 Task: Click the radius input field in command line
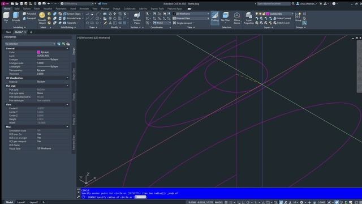pyautogui.click(x=140, y=197)
